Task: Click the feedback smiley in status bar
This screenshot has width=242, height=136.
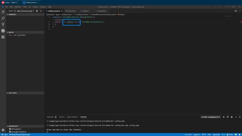Action: [236, 134]
